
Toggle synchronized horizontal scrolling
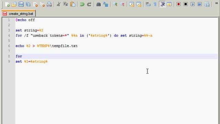139,4
